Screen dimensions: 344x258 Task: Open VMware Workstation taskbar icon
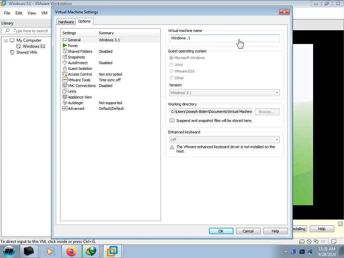(112, 251)
